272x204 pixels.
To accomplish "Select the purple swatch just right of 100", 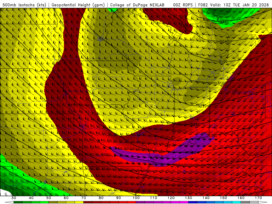I will [140, 202].
